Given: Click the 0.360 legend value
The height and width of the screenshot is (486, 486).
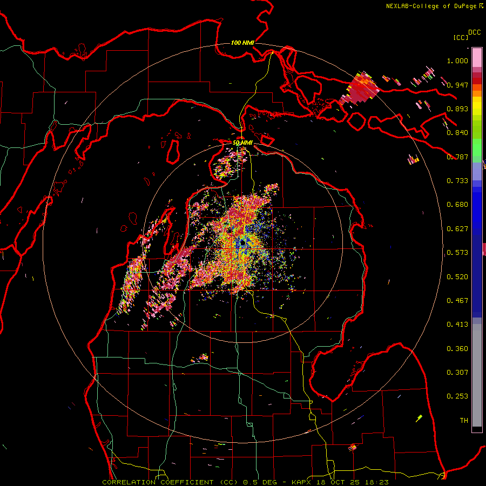Looking at the screenshot, I should [x=457, y=349].
